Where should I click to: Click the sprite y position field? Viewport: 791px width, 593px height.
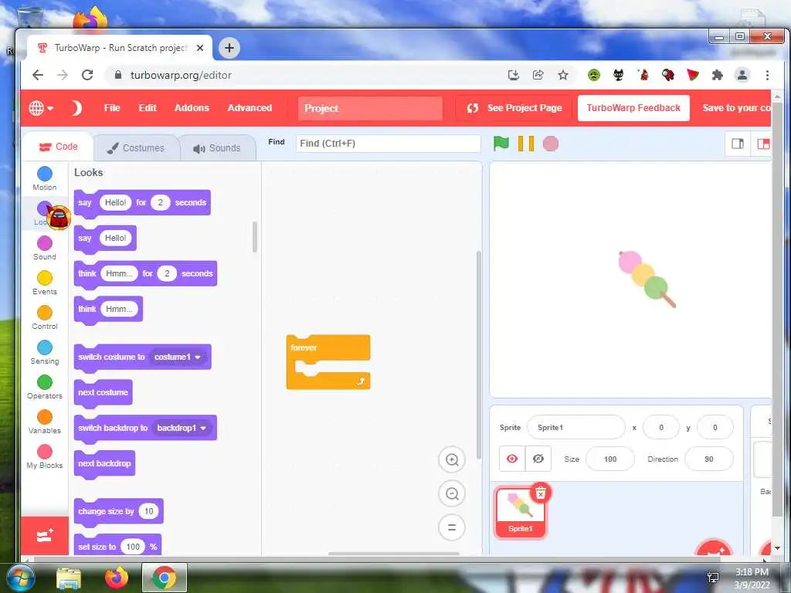[x=715, y=428]
